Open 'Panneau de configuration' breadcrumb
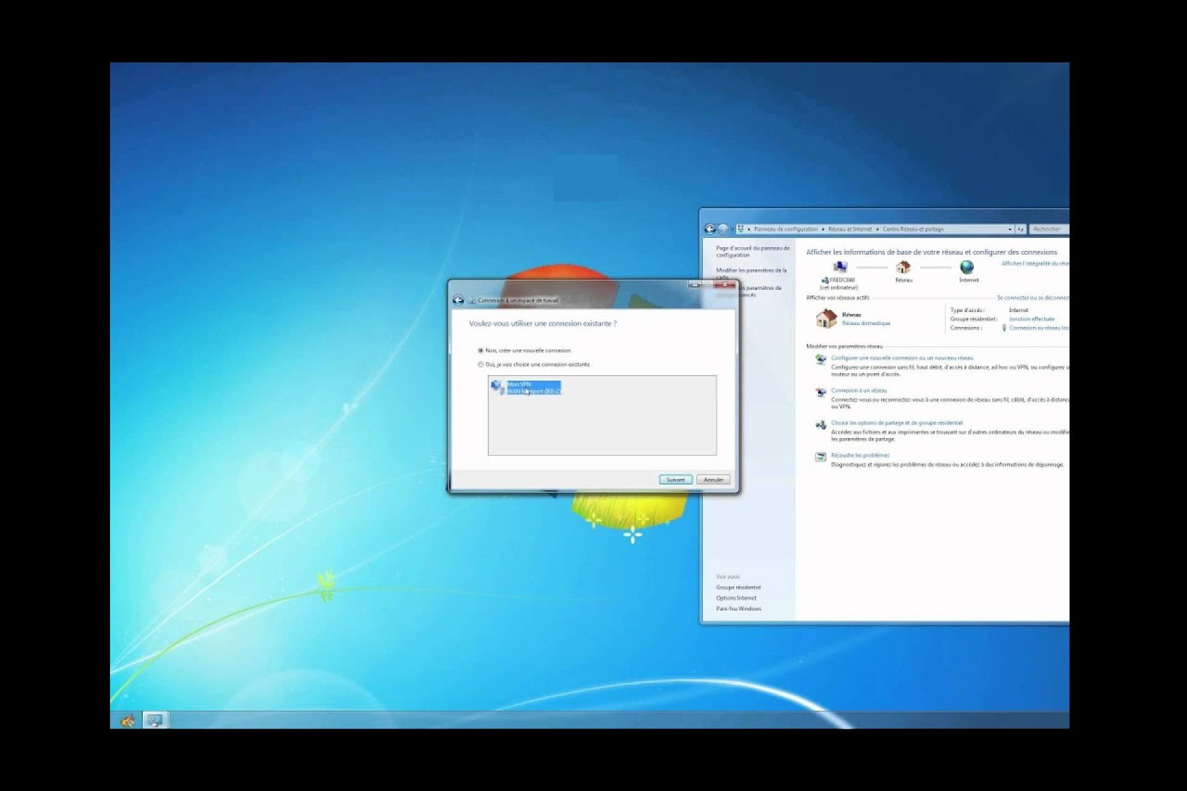Screen dimensions: 1187x791 (786, 229)
